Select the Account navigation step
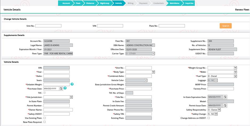Image resolution: width=250 pixels, height=126 pixels. tap(66, 3)
